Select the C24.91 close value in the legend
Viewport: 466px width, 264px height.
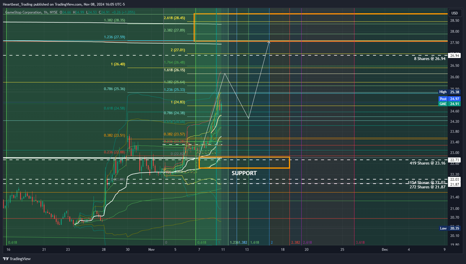pos(104,12)
